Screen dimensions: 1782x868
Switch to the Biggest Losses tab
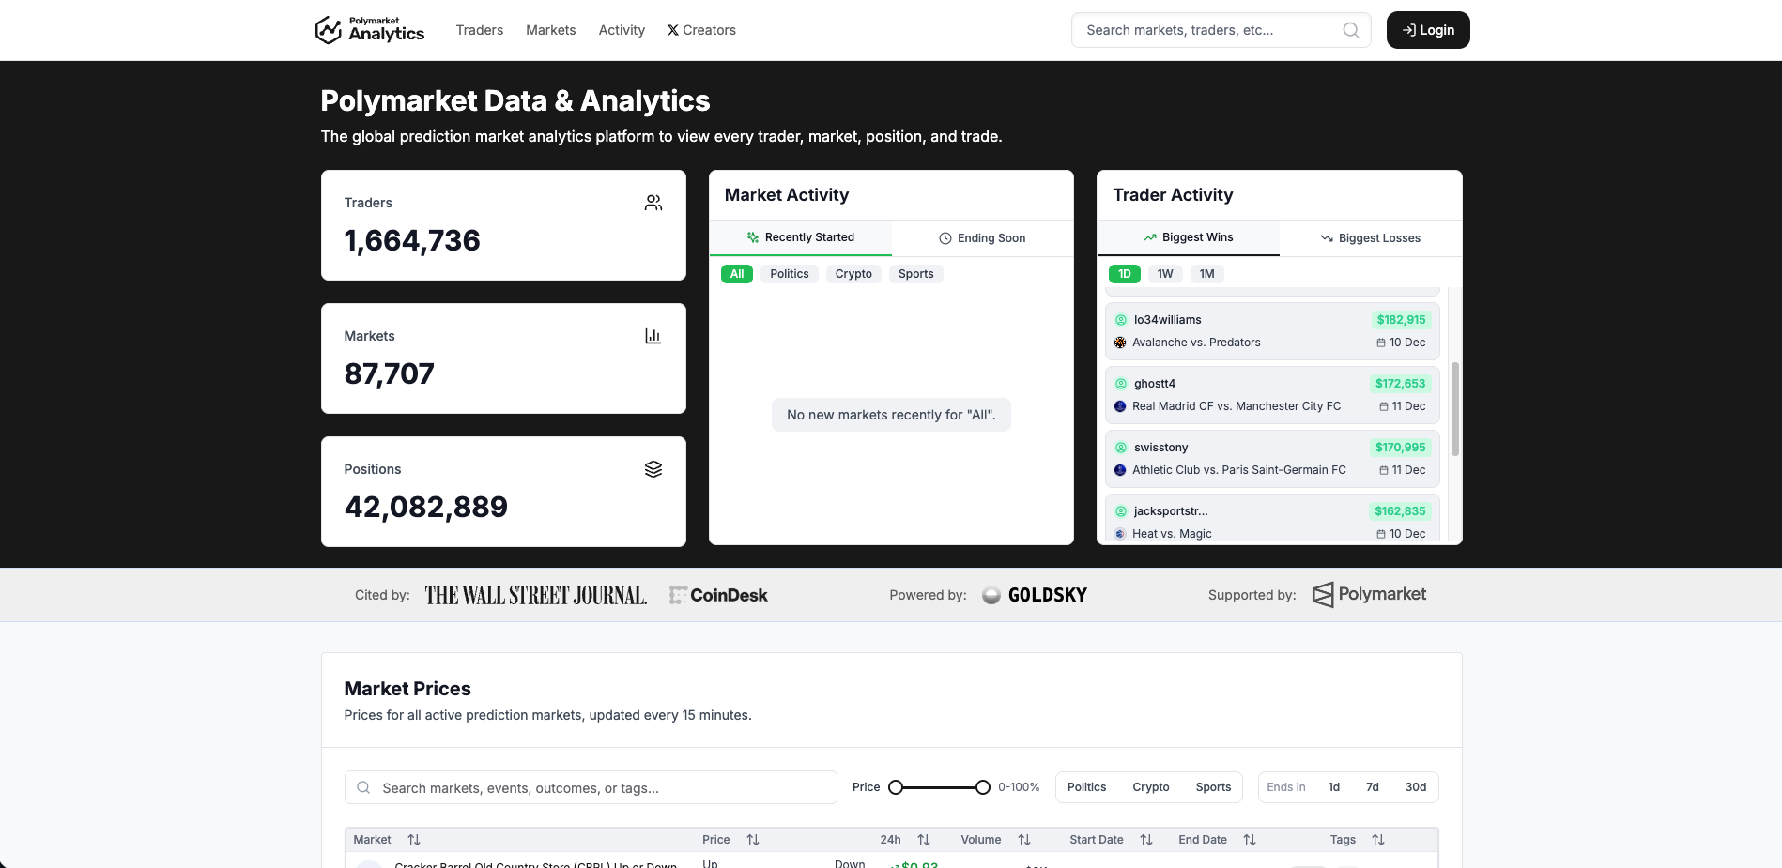[1371, 238]
